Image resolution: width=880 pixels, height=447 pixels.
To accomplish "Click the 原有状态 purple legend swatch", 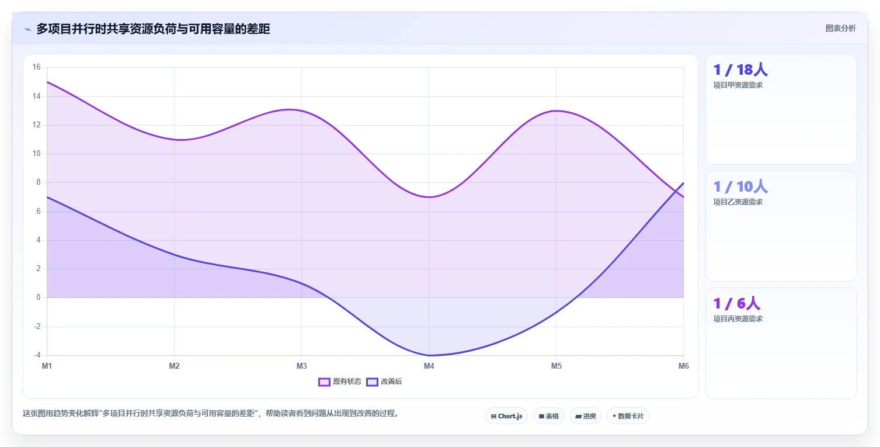I will 324,382.
